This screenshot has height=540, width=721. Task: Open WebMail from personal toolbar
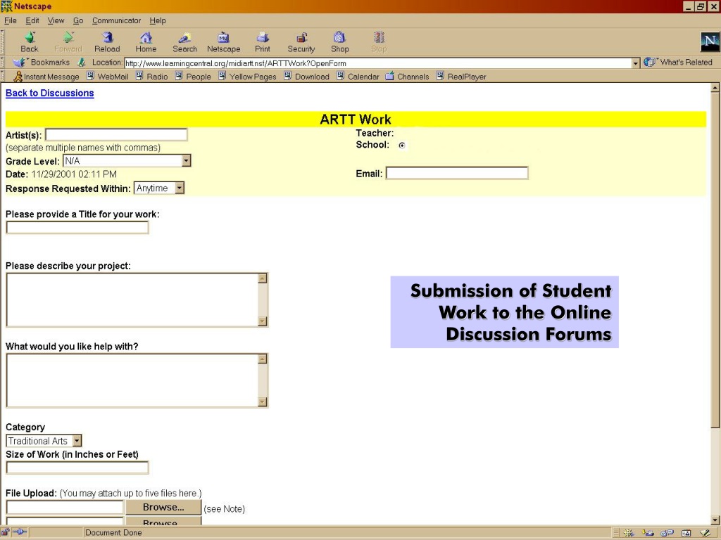point(108,76)
